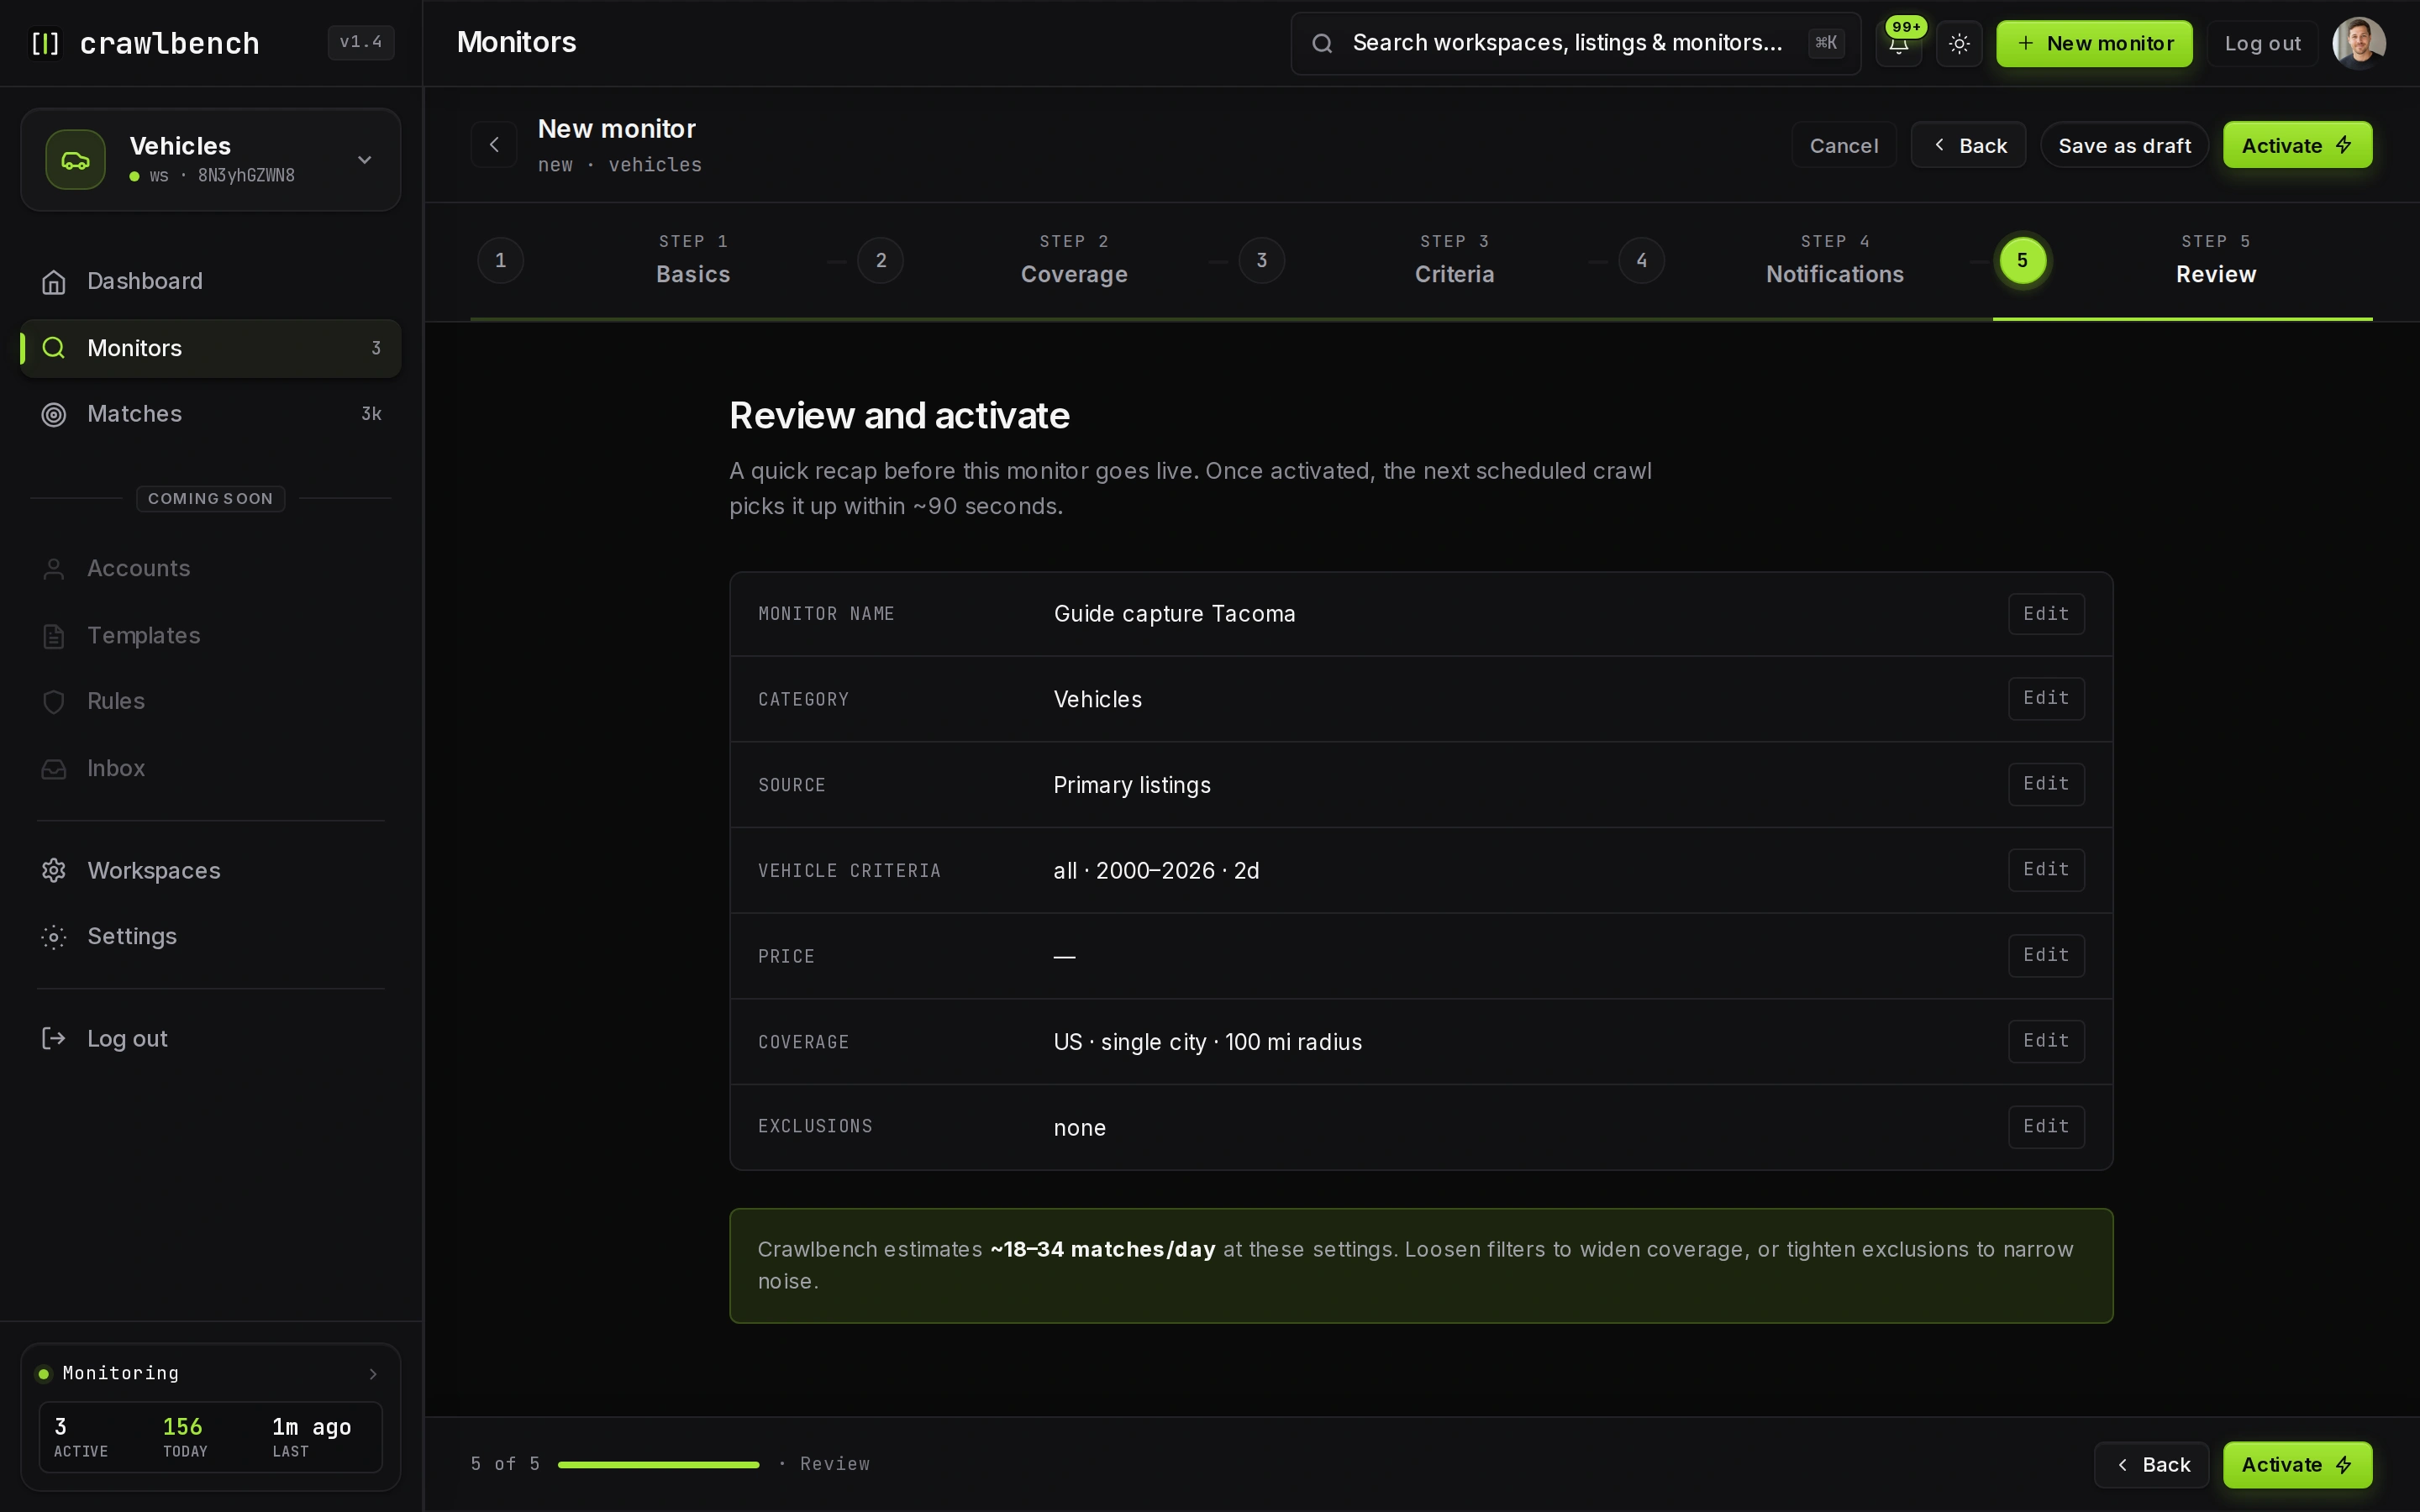Click step circle number 2
Viewport: 2420px width, 1512px height.
tap(881, 261)
